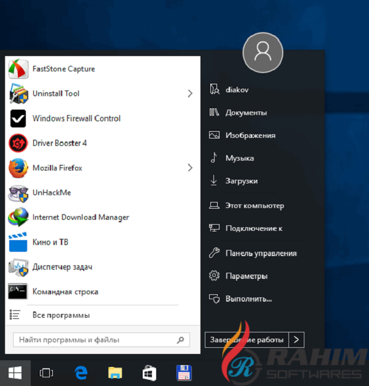369x386 pixels.
Task: Click the Загрузки download arrow icon
Action: [214, 180]
